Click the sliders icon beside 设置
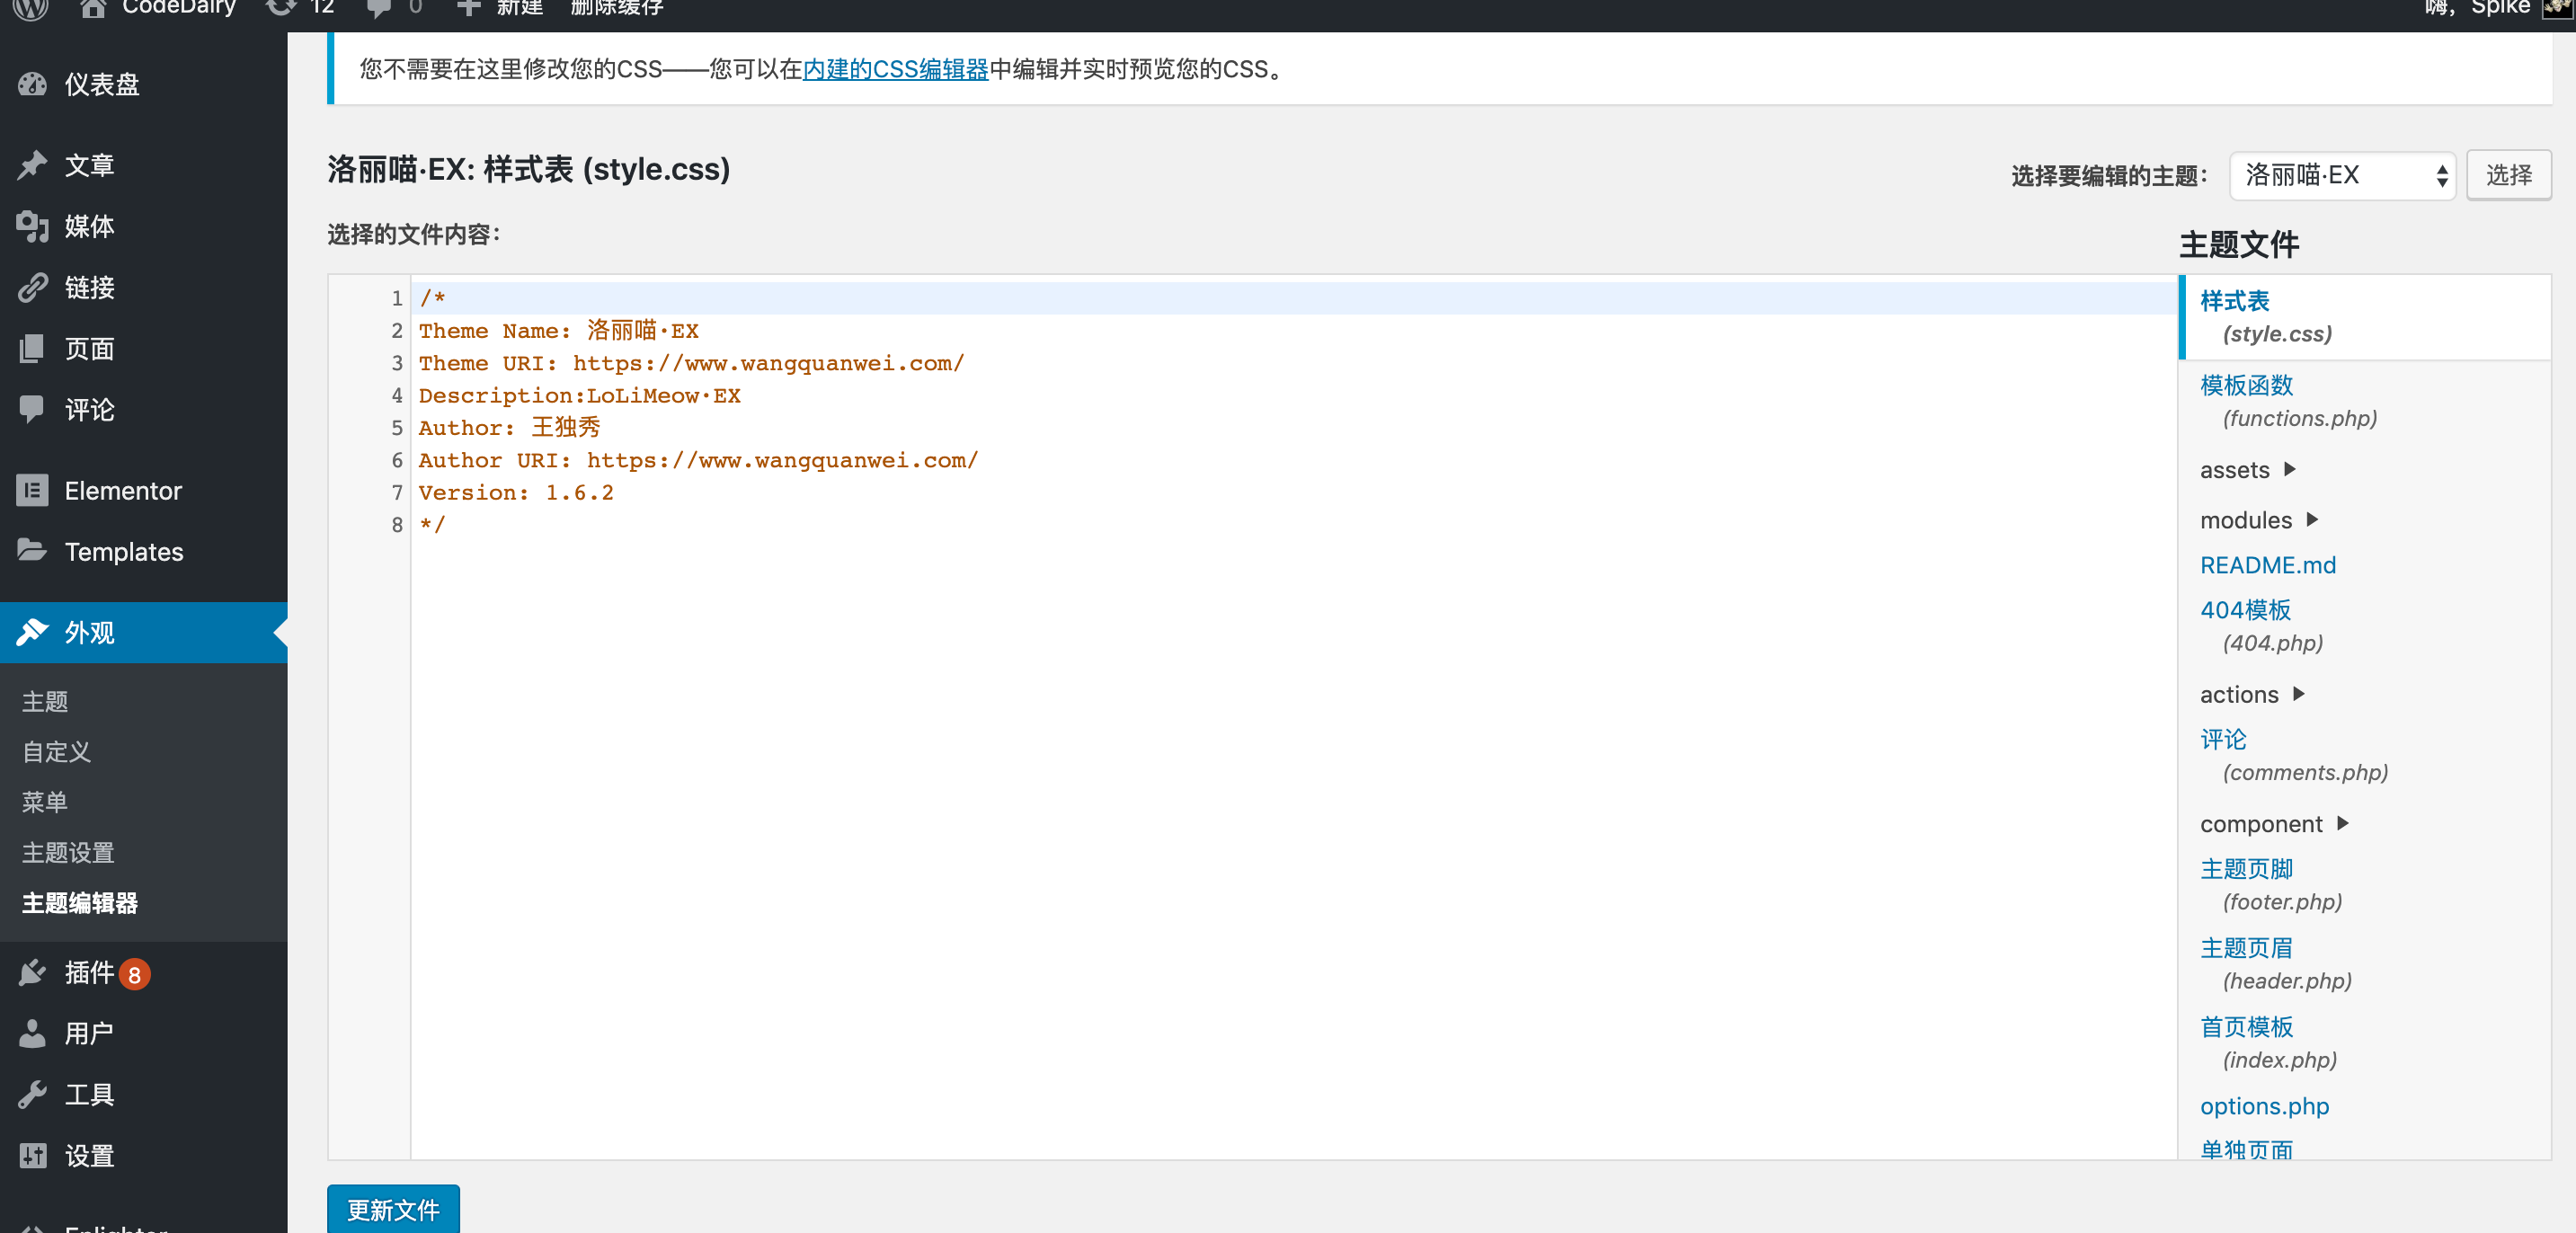Image resolution: width=2576 pixels, height=1233 pixels. coord(32,1156)
